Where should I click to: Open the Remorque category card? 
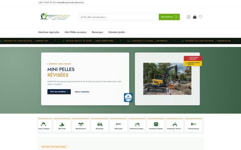[100, 125]
